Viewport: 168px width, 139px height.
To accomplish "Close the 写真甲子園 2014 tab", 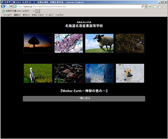I will coord(34,11).
